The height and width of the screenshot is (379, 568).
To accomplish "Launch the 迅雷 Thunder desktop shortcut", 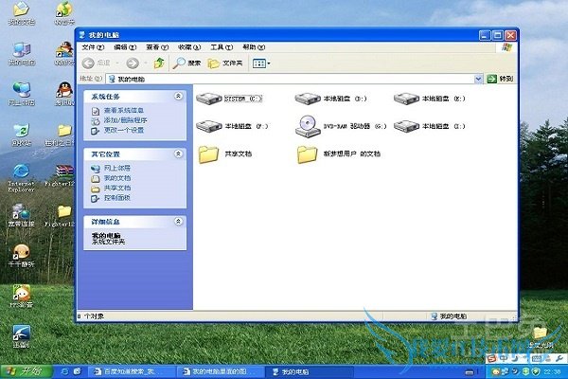I will click(x=21, y=336).
